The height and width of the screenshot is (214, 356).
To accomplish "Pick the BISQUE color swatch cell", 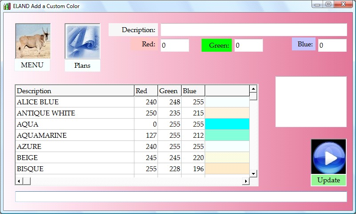I will click(x=227, y=169).
